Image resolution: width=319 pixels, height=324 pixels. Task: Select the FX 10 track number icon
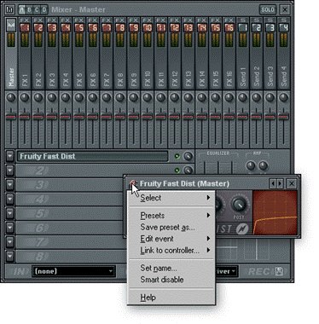coord(148,27)
